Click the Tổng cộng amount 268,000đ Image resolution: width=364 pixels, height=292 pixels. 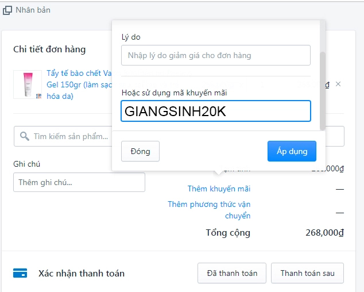pos(324,232)
